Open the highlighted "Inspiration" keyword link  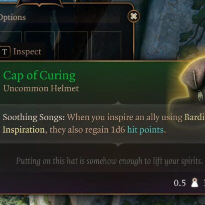point(23,130)
